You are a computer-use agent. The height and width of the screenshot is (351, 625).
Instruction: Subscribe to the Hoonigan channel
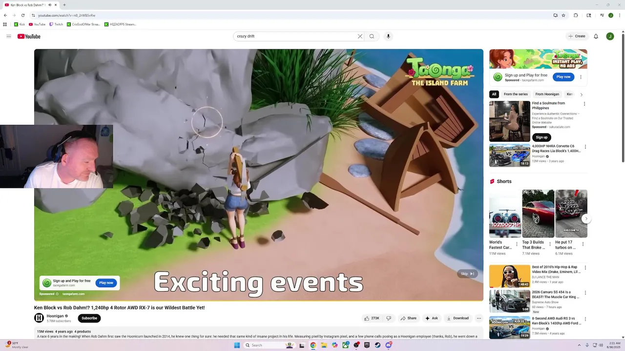(x=89, y=318)
